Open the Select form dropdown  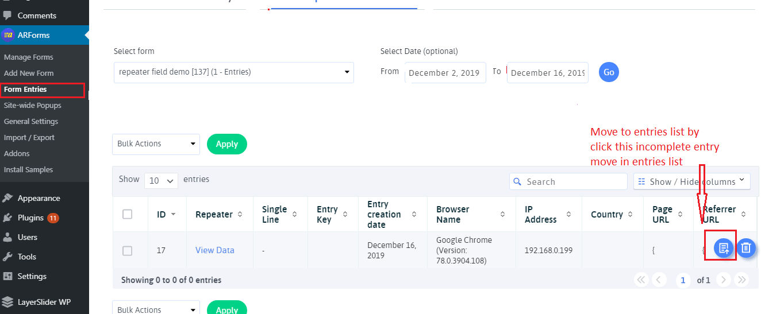coord(233,72)
